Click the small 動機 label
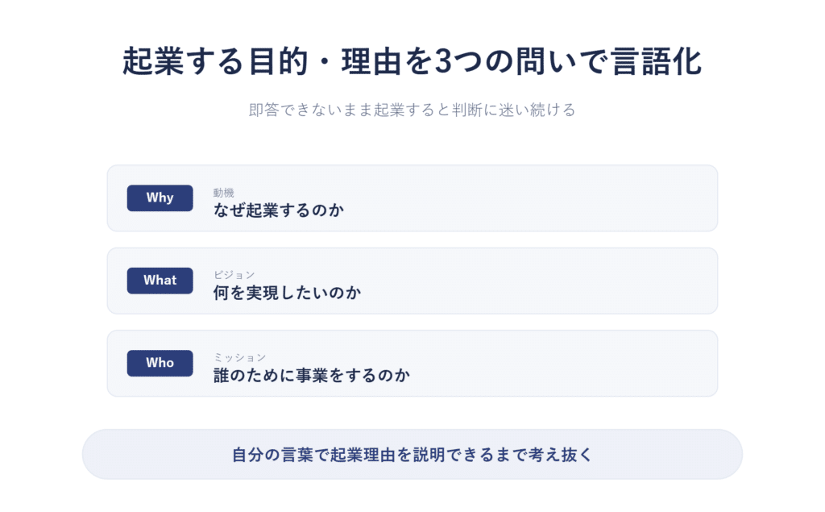Image resolution: width=825 pixels, height=512 pixels. [x=224, y=193]
